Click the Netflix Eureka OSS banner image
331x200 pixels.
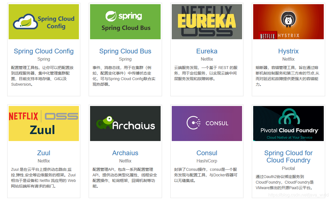tap(207, 22)
